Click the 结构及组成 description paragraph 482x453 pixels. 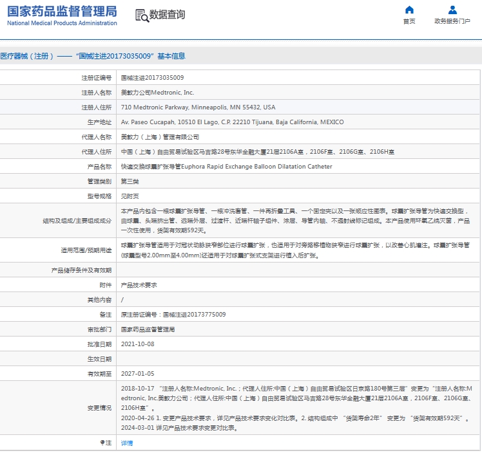(x=295, y=221)
